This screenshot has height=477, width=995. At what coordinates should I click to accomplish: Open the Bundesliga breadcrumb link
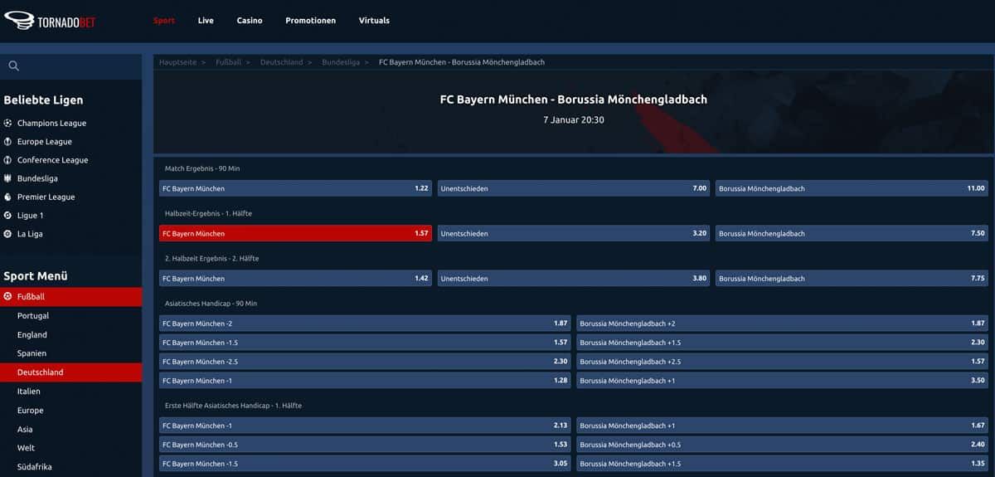341,62
